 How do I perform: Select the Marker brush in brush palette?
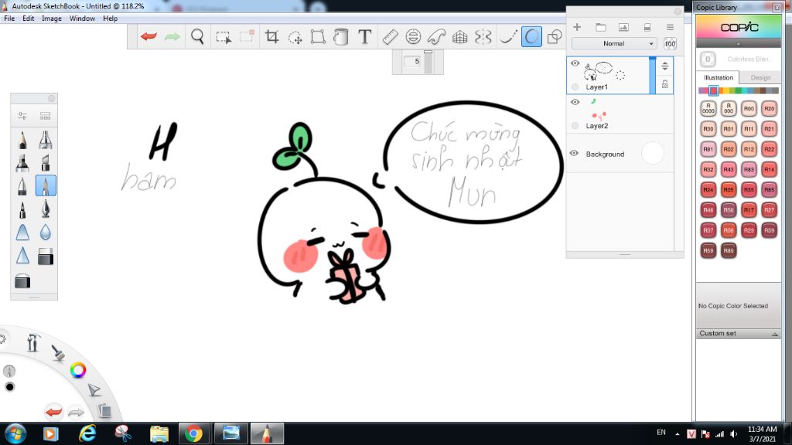[22, 163]
